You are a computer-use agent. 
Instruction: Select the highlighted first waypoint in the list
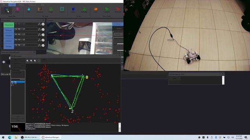coord(18,82)
